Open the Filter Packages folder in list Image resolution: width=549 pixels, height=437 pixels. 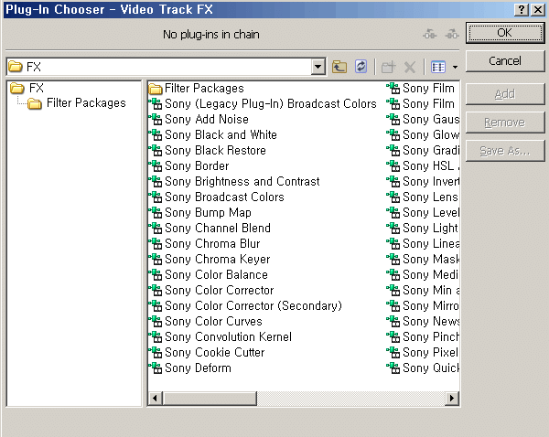pyautogui.click(x=196, y=88)
